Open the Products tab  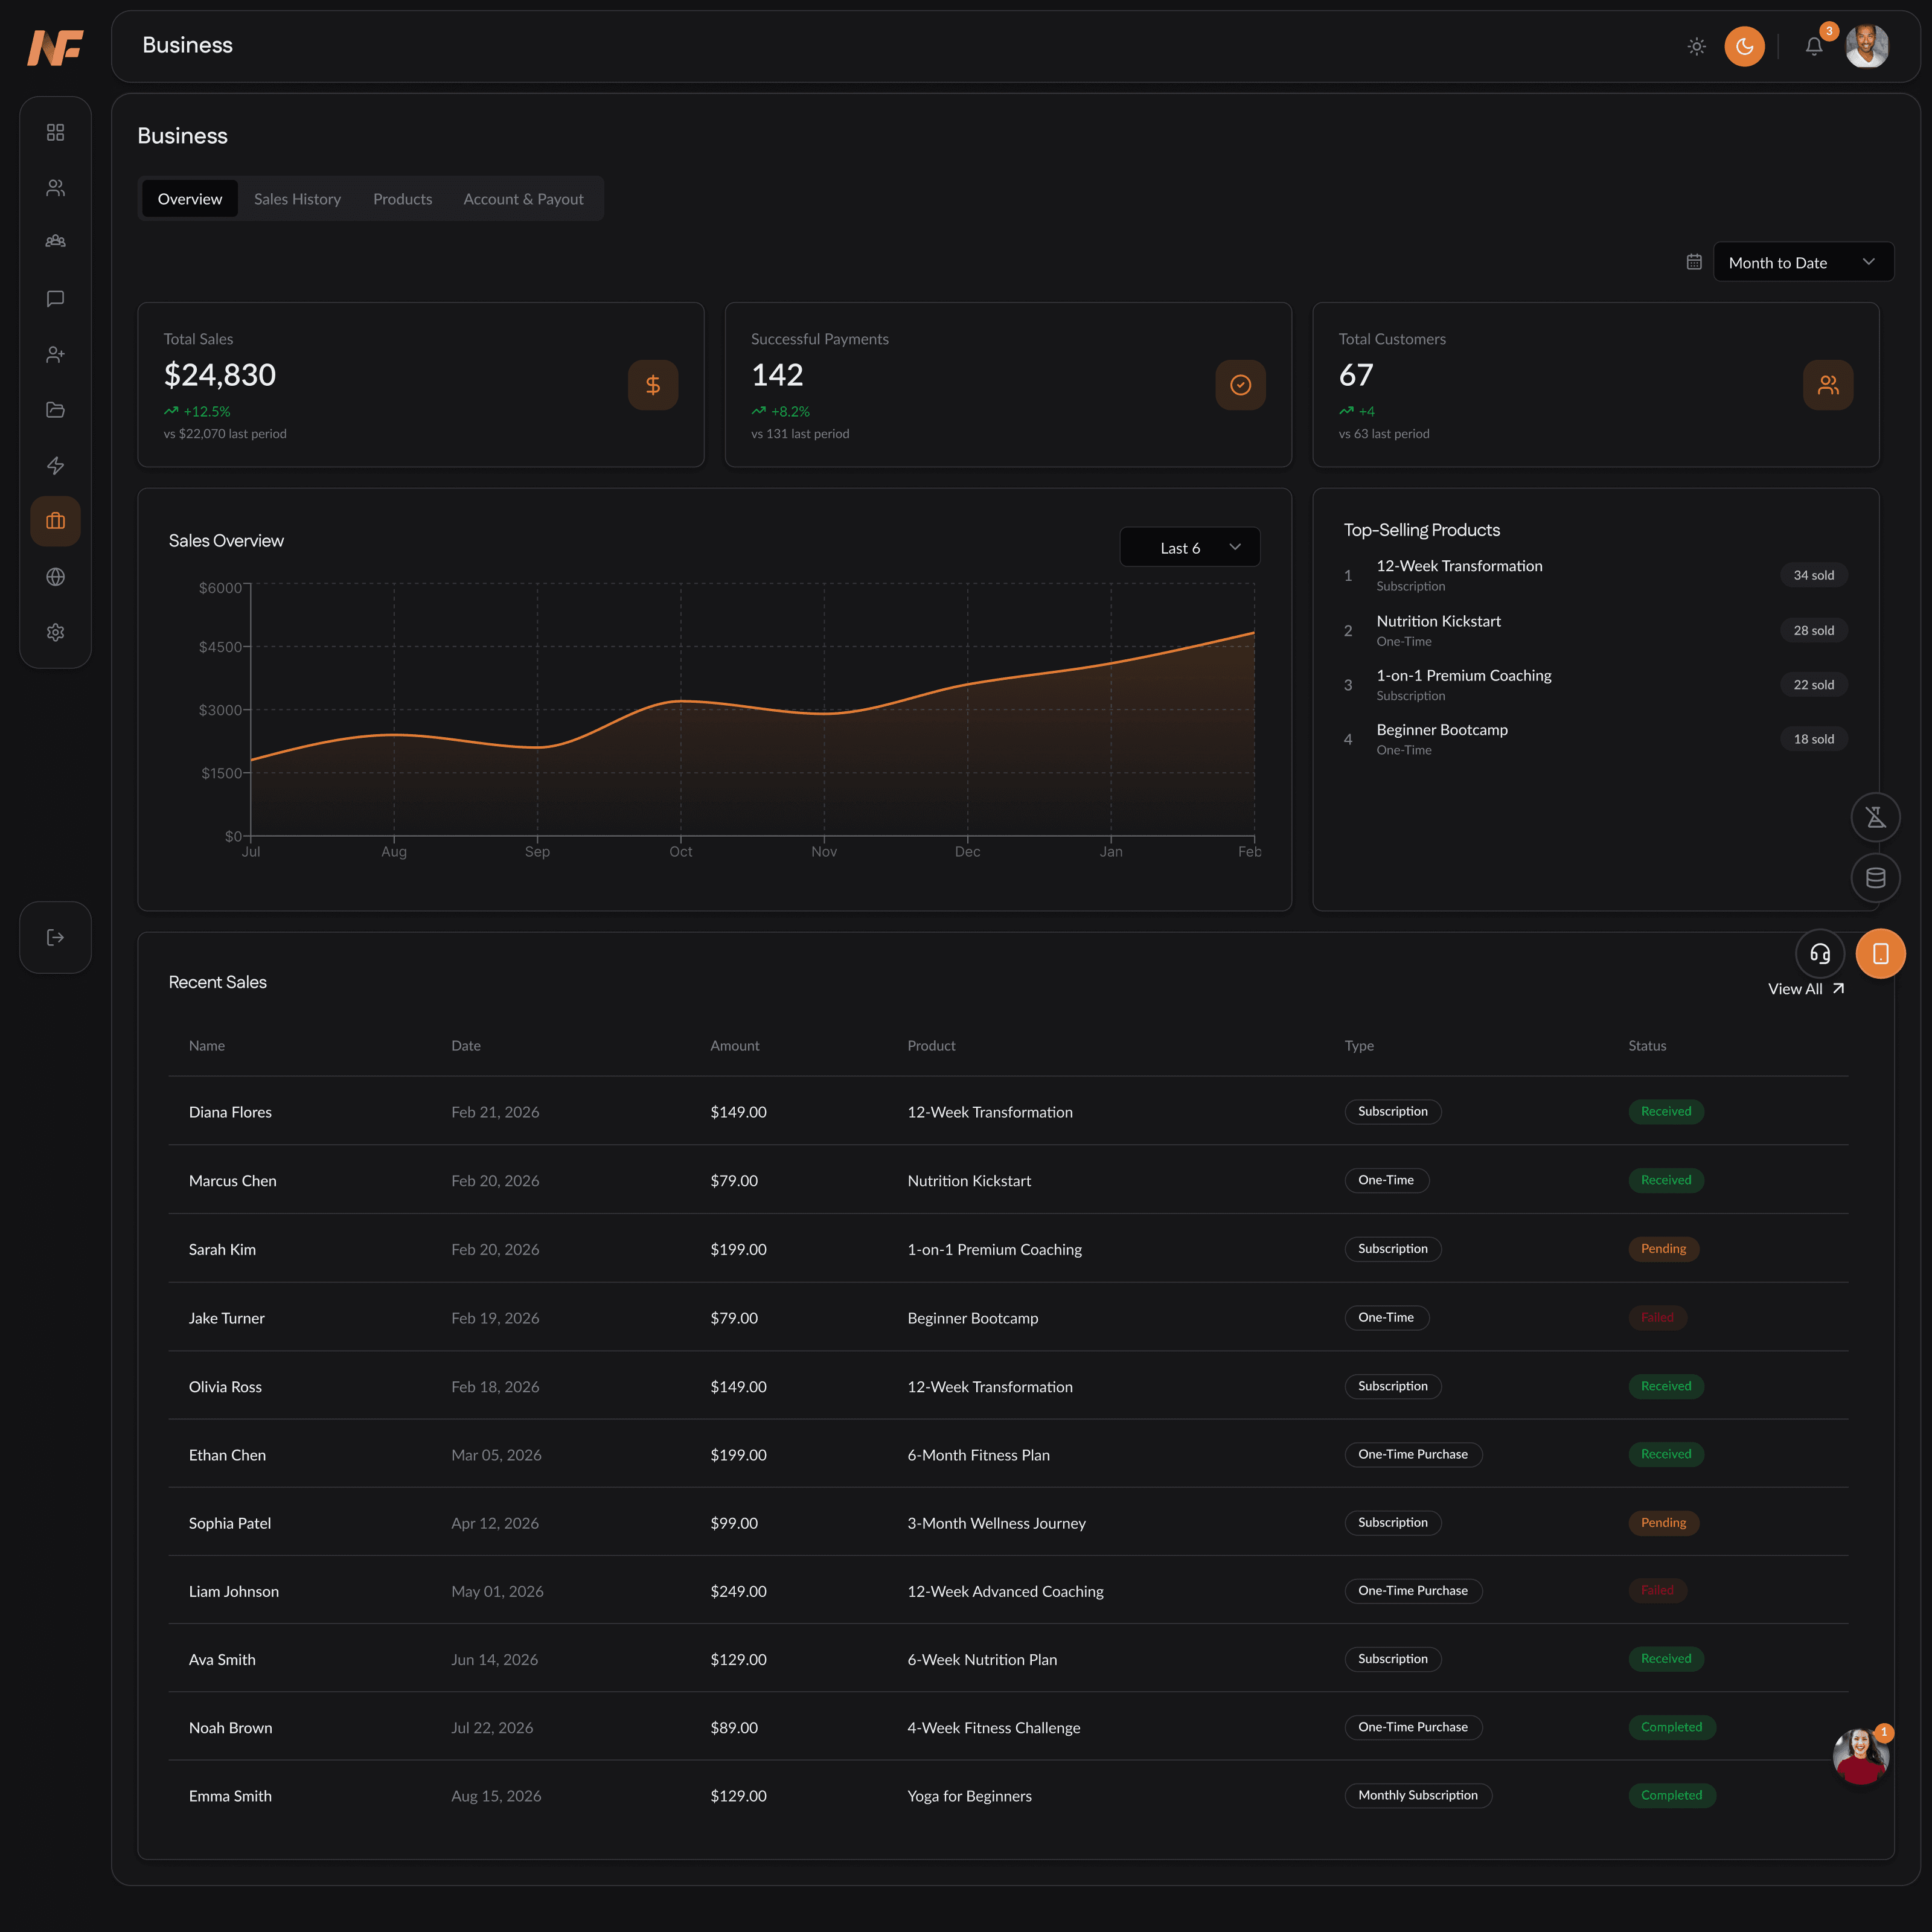[403, 199]
